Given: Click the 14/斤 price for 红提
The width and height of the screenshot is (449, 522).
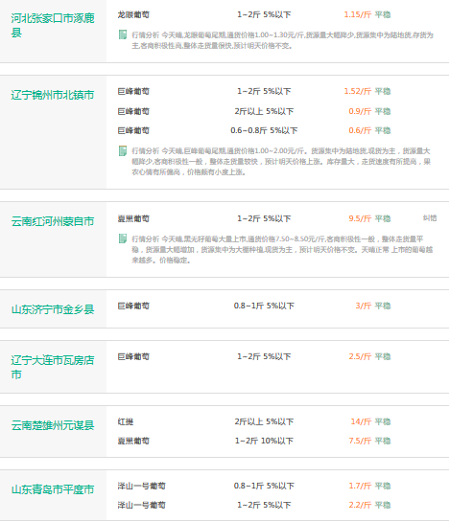Looking at the screenshot, I should 361,421.
